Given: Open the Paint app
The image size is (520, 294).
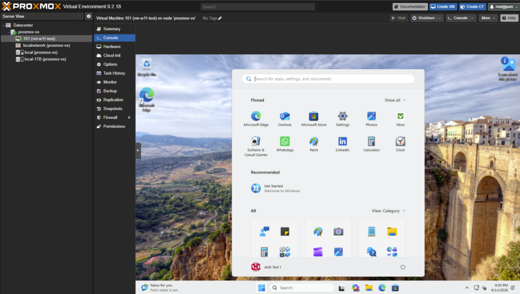Looking at the screenshot, I should tap(313, 144).
